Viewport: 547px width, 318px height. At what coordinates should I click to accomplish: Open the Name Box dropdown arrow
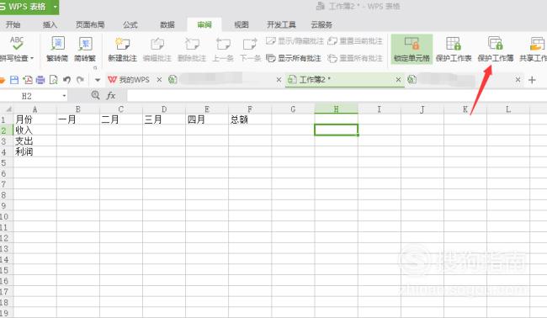coord(64,96)
